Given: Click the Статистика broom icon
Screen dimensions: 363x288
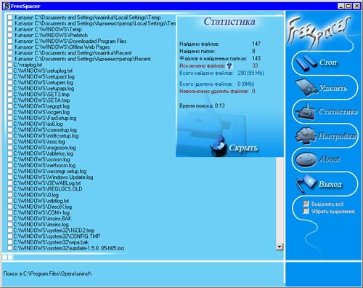Looking at the screenshot, I should click(306, 111).
